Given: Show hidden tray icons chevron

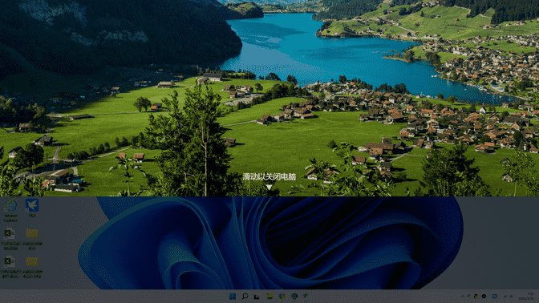Looking at the screenshot, I should point(462,296).
